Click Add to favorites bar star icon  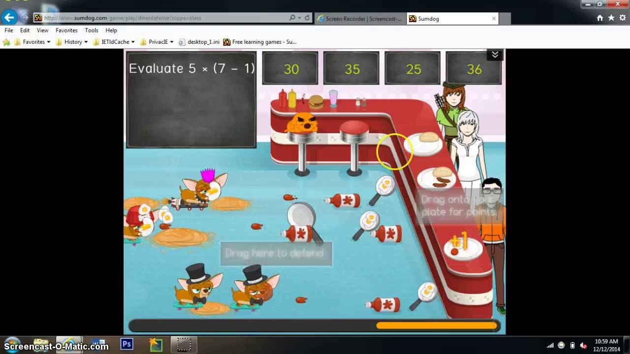click(6, 42)
